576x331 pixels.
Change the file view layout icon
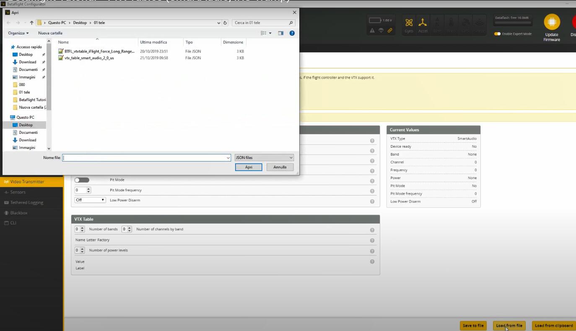263,33
